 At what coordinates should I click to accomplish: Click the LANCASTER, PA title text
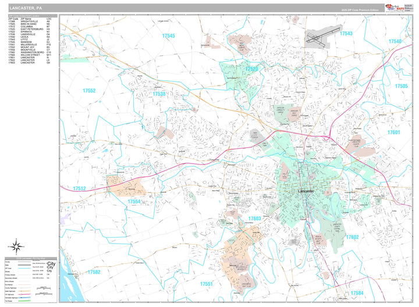point(26,8)
